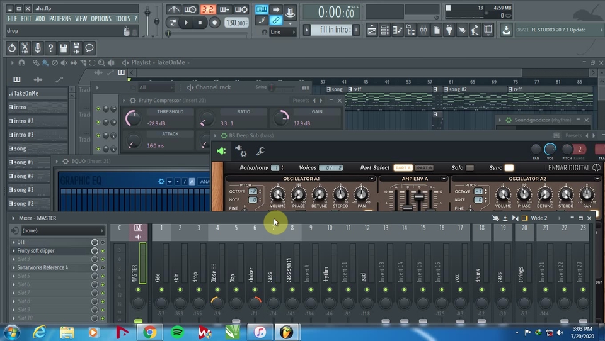Open the OPTIONS menu
605x341 pixels.
[101, 19]
